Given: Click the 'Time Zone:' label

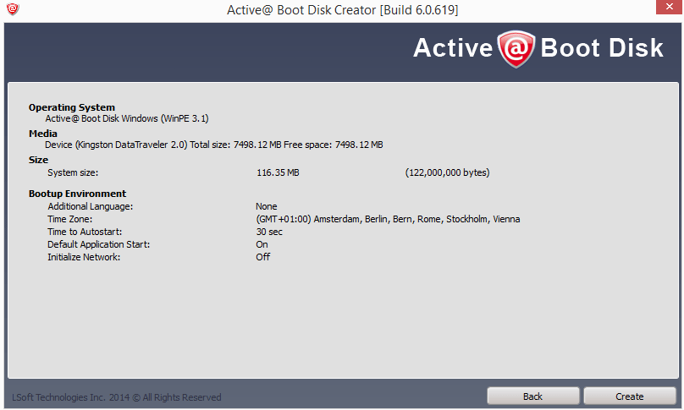Looking at the screenshot, I should [69, 219].
